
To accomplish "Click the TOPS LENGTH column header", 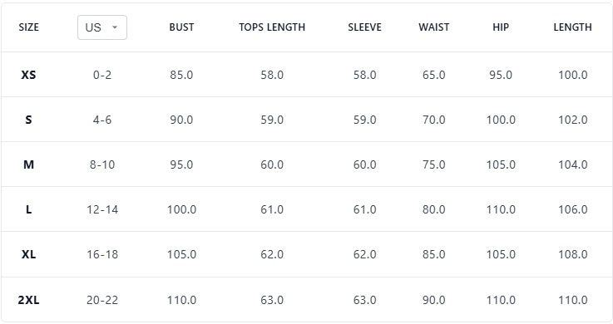I will 272,27.
